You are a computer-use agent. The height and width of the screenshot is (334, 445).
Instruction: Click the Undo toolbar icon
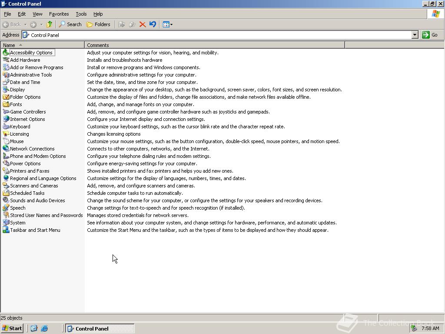click(x=153, y=24)
